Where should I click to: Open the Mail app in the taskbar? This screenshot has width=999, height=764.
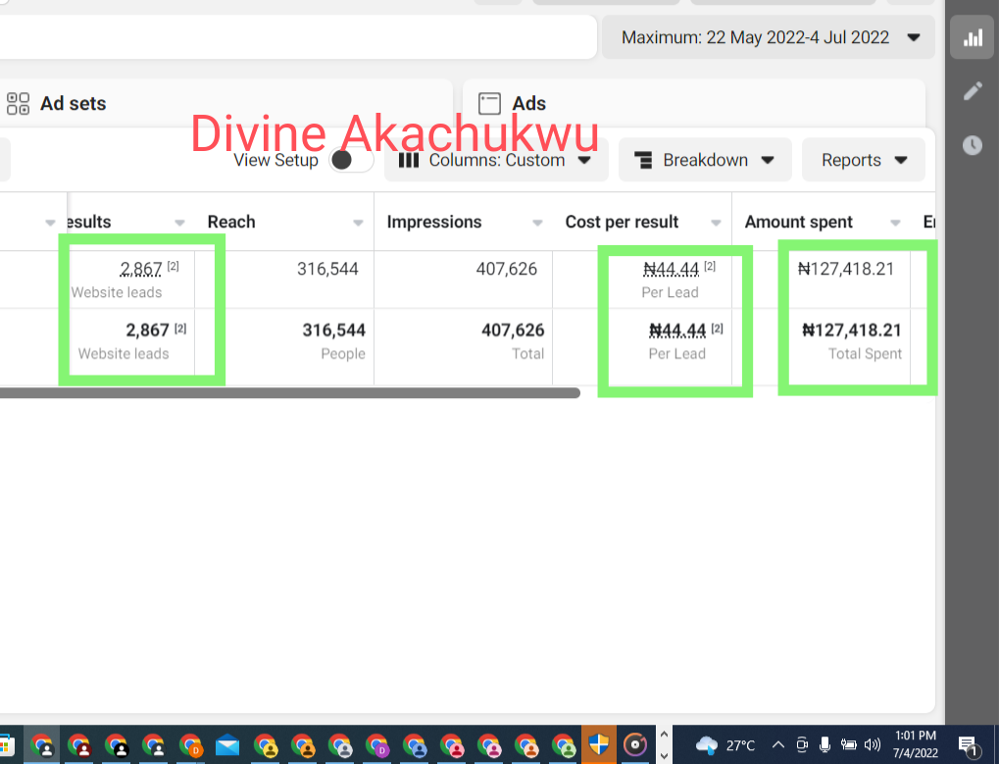tap(227, 745)
